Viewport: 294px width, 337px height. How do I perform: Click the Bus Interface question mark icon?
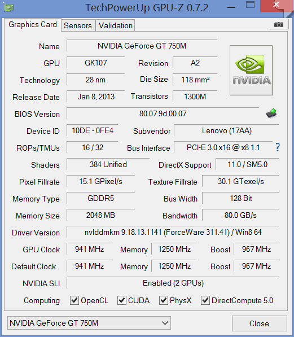click(278, 147)
